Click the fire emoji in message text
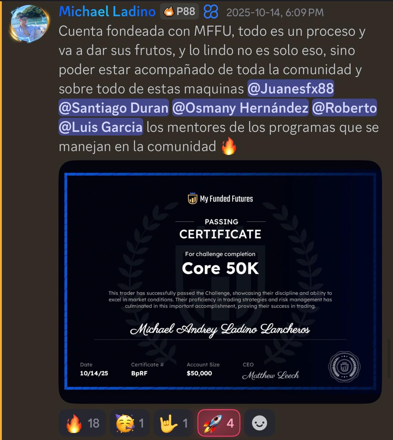393x440 pixels. (229, 146)
